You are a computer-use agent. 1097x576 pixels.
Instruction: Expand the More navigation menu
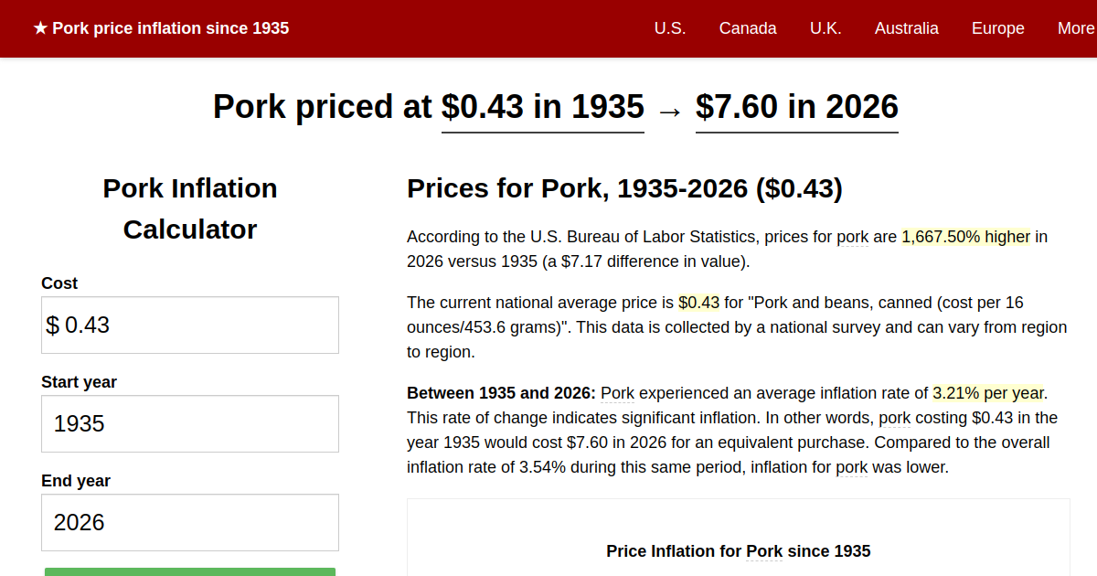click(1076, 28)
